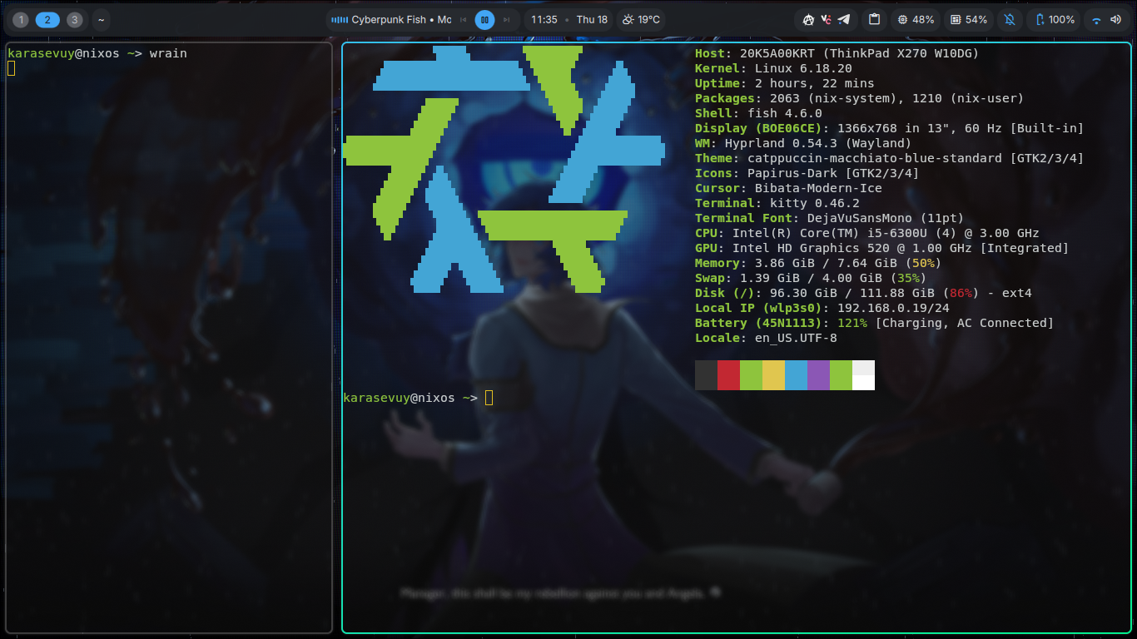The width and height of the screenshot is (1137, 639).
Task: Open the clipboard history icon
Action: (874, 19)
